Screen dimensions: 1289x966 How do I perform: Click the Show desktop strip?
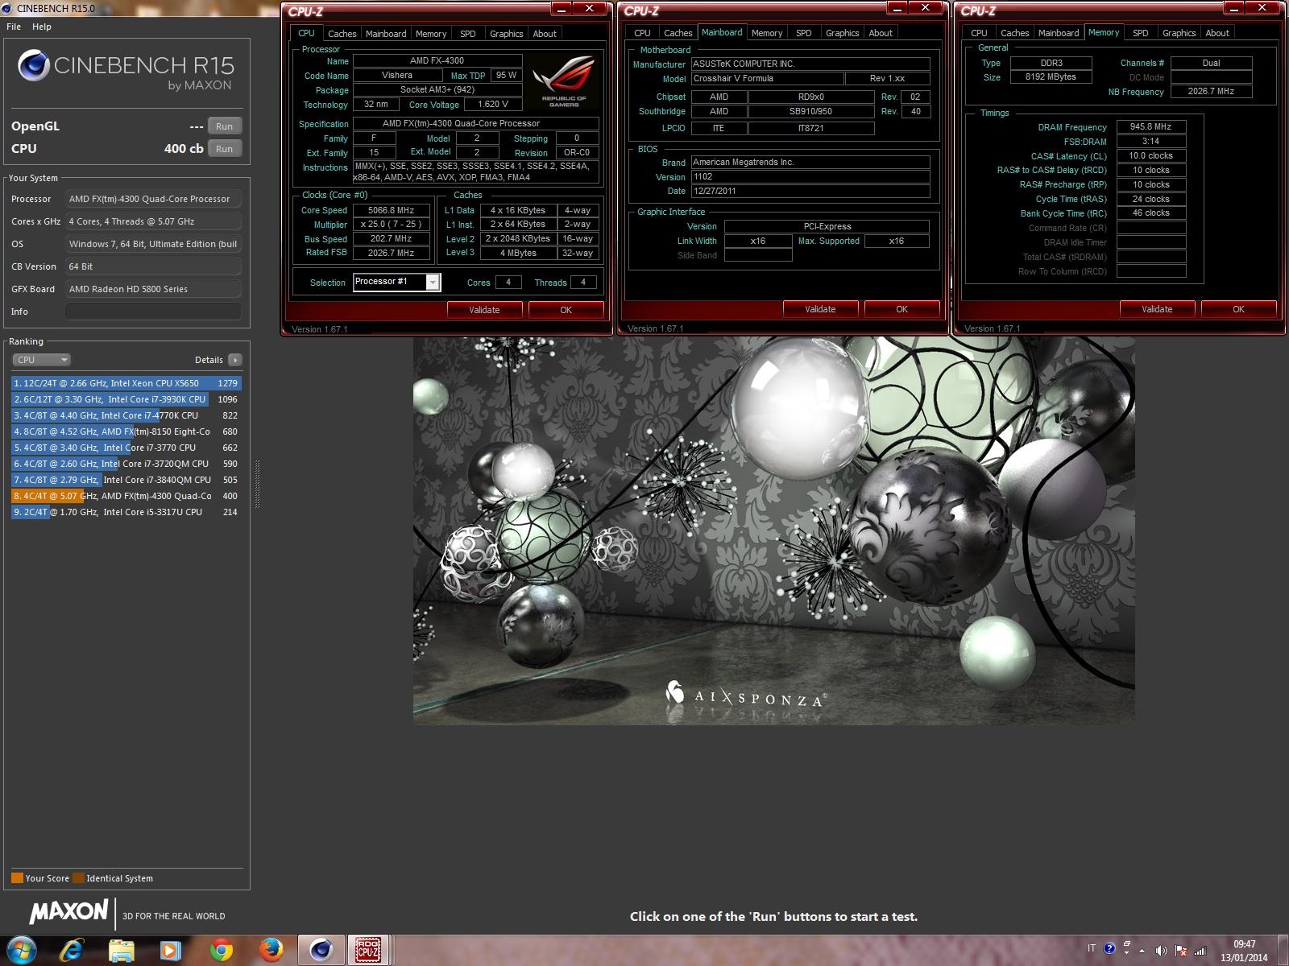(x=1283, y=951)
